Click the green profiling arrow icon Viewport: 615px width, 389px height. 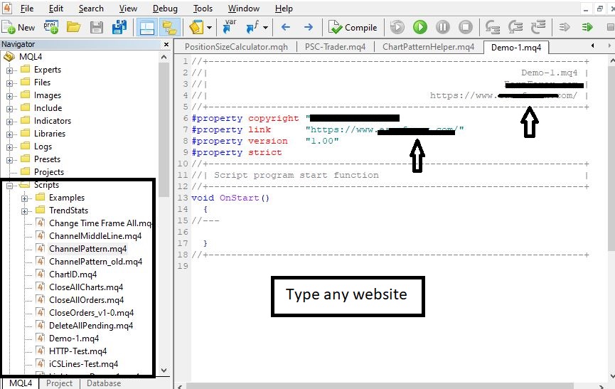point(587,27)
